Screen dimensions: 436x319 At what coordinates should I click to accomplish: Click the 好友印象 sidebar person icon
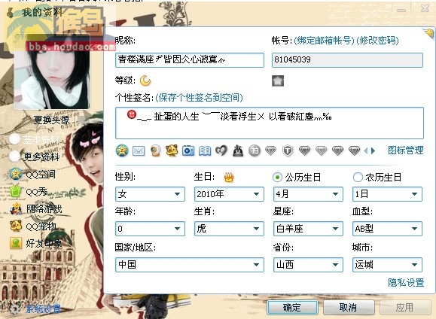16,243
